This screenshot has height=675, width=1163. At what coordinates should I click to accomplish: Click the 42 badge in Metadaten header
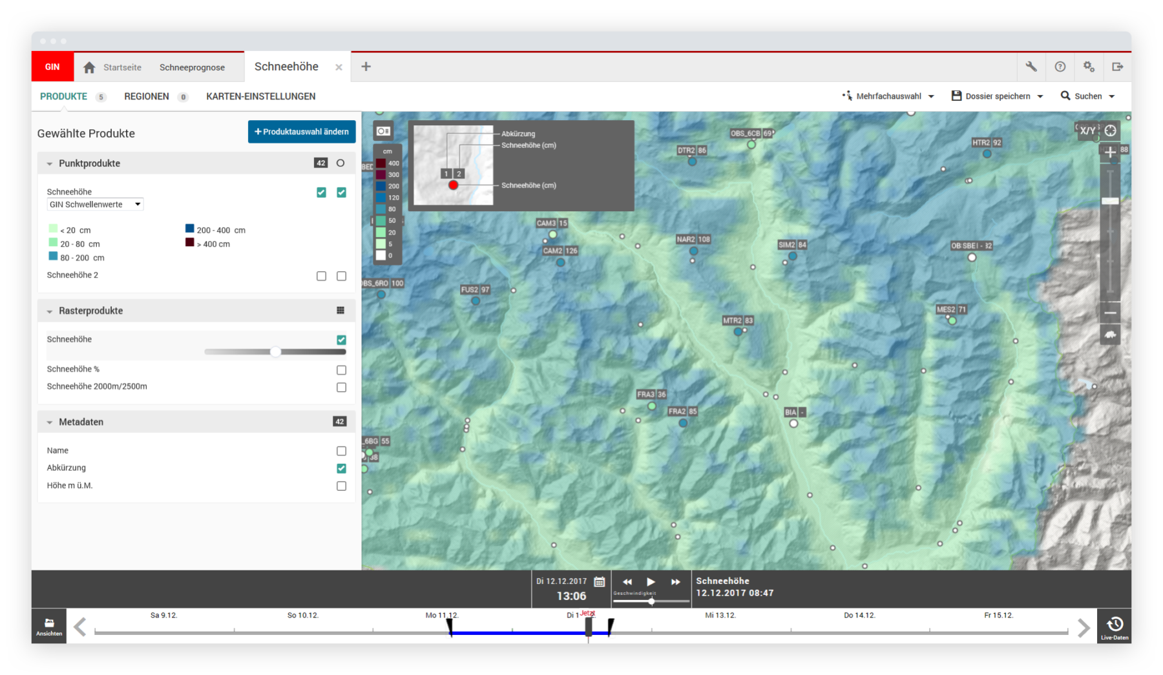click(x=339, y=422)
